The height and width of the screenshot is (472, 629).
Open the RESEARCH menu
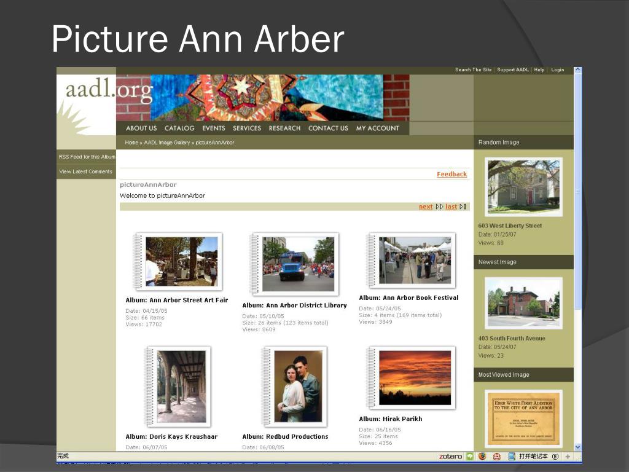pyautogui.click(x=284, y=128)
